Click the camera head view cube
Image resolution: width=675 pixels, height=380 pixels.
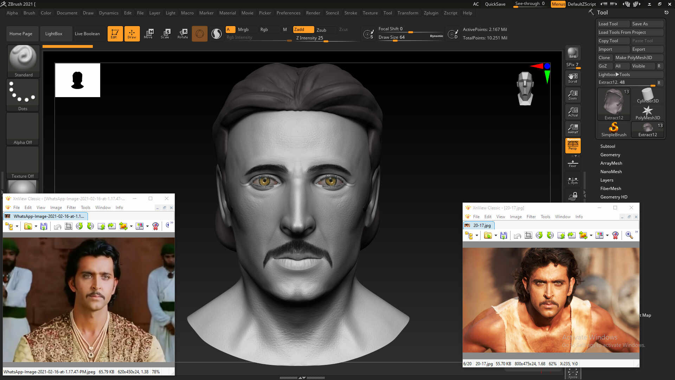(x=525, y=88)
